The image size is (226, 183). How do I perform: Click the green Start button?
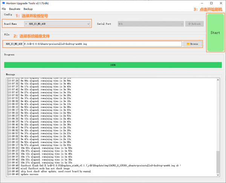pos(215,33)
